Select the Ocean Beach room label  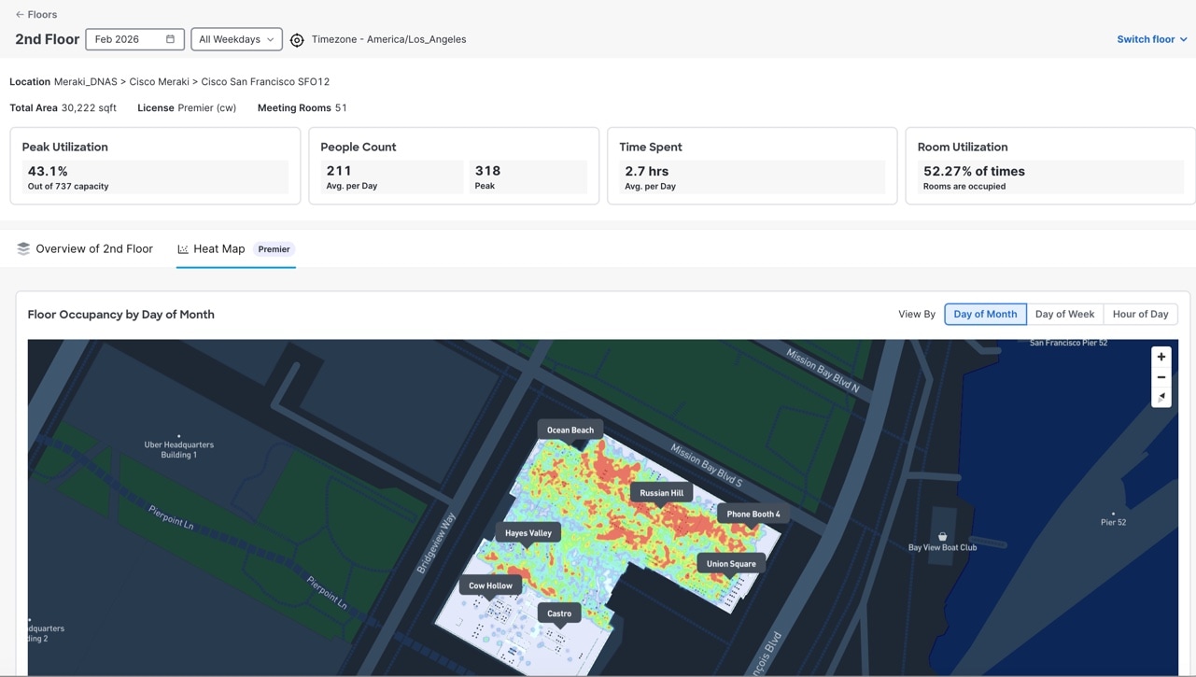coord(570,430)
